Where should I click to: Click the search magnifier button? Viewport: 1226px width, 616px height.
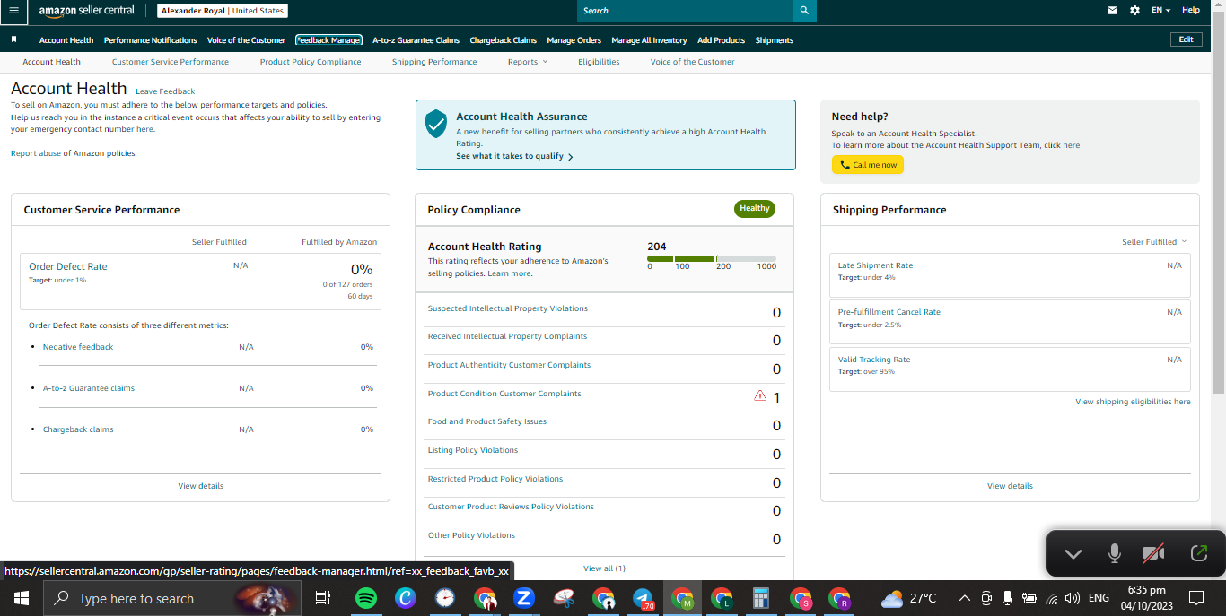[804, 11]
